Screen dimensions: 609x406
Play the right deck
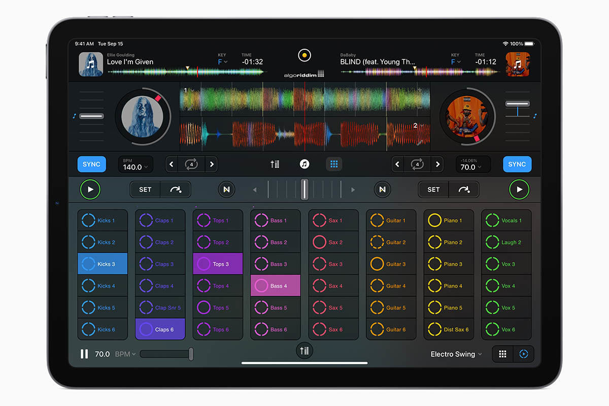[x=519, y=189]
